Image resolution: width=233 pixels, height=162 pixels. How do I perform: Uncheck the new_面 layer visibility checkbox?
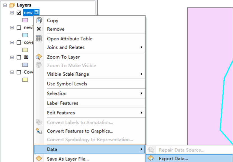pos(19,12)
